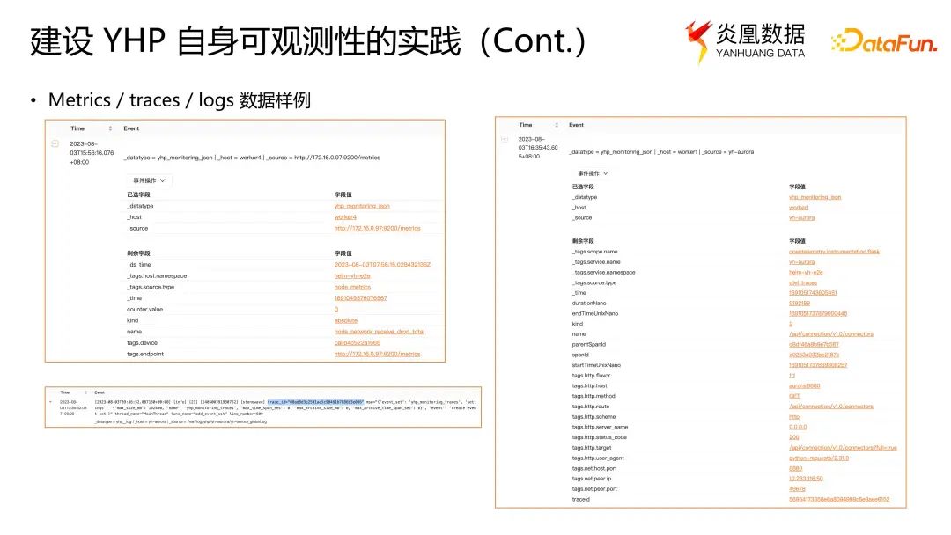Viewport: 951px width, 535px height.
Task: Open value link otel_traces
Action: 803,283
